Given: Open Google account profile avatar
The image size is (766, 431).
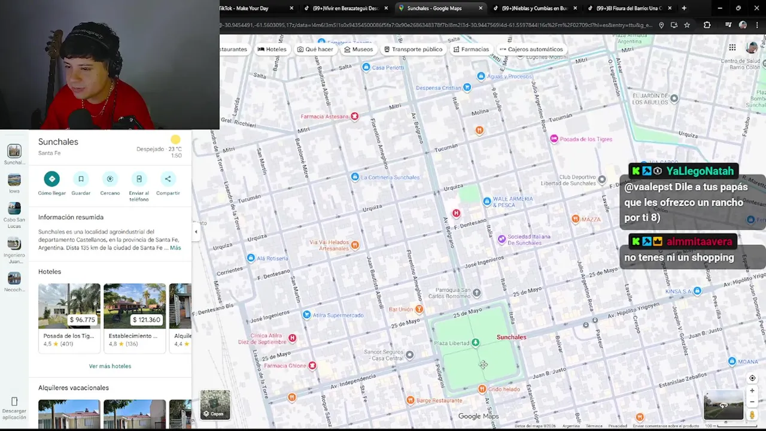Looking at the screenshot, I should click(x=752, y=48).
